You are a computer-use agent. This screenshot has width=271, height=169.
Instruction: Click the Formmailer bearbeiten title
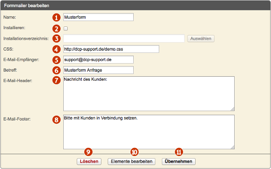26,6
